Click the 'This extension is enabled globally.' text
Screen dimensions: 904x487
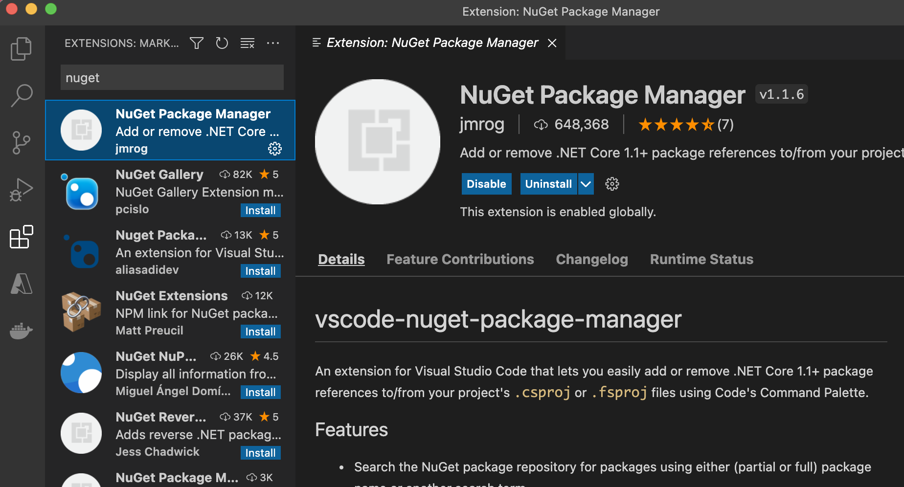tap(558, 212)
